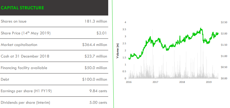230x108 pixels.
Task: Select the Debt row label
Action: point(5,80)
